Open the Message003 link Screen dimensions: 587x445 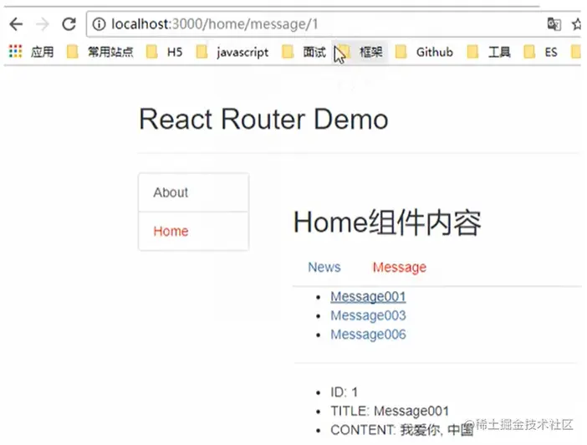click(368, 315)
